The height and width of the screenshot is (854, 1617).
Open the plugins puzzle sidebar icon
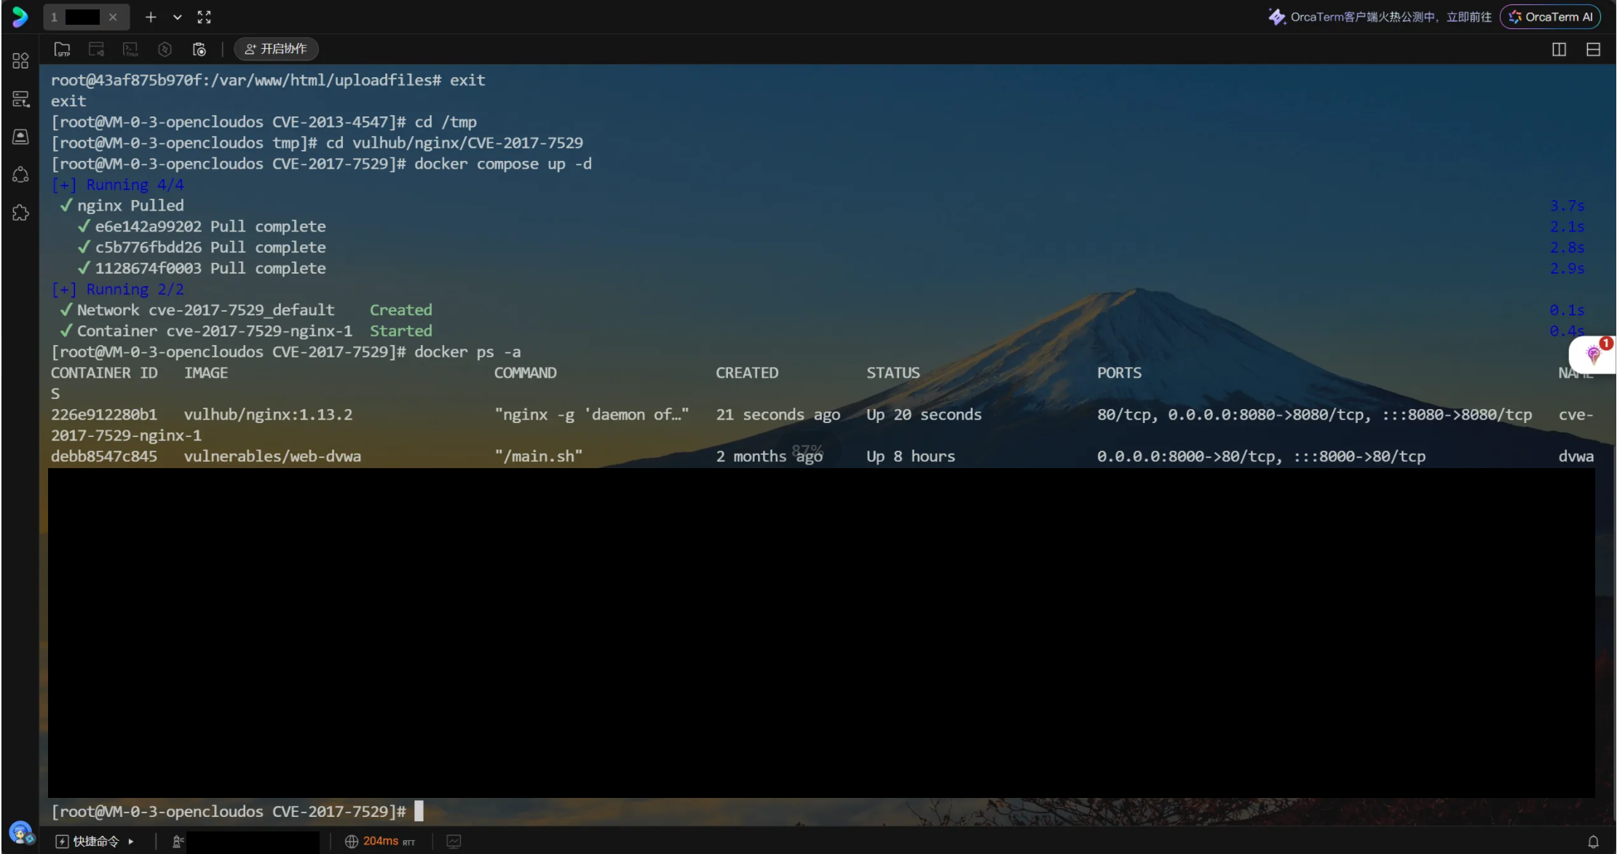[20, 213]
